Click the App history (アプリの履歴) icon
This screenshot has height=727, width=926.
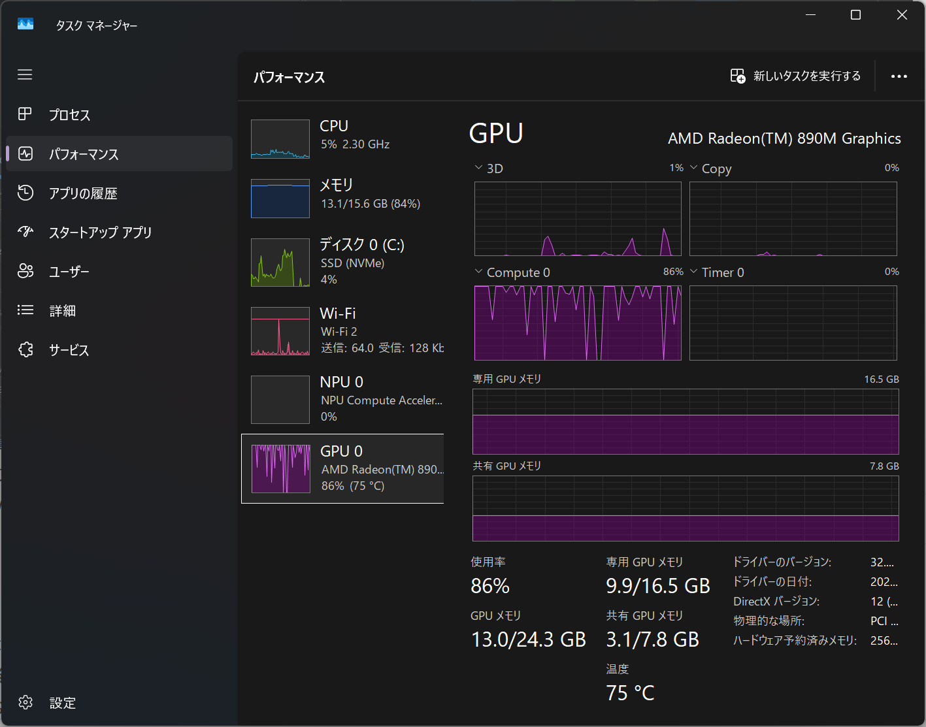click(25, 193)
